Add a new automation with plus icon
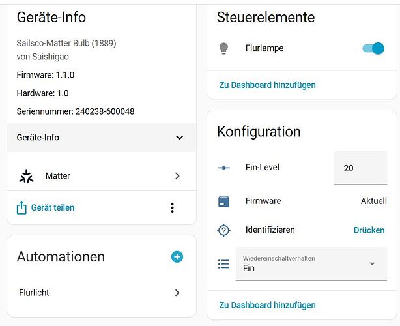Viewport: 400px width, 326px height. [177, 257]
